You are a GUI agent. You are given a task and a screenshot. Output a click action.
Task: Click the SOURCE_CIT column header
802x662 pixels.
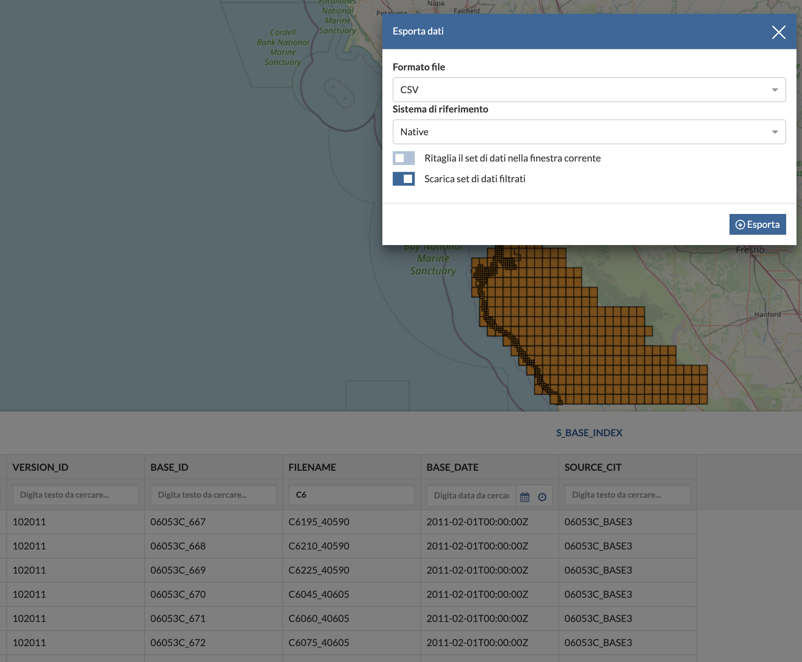pos(627,467)
